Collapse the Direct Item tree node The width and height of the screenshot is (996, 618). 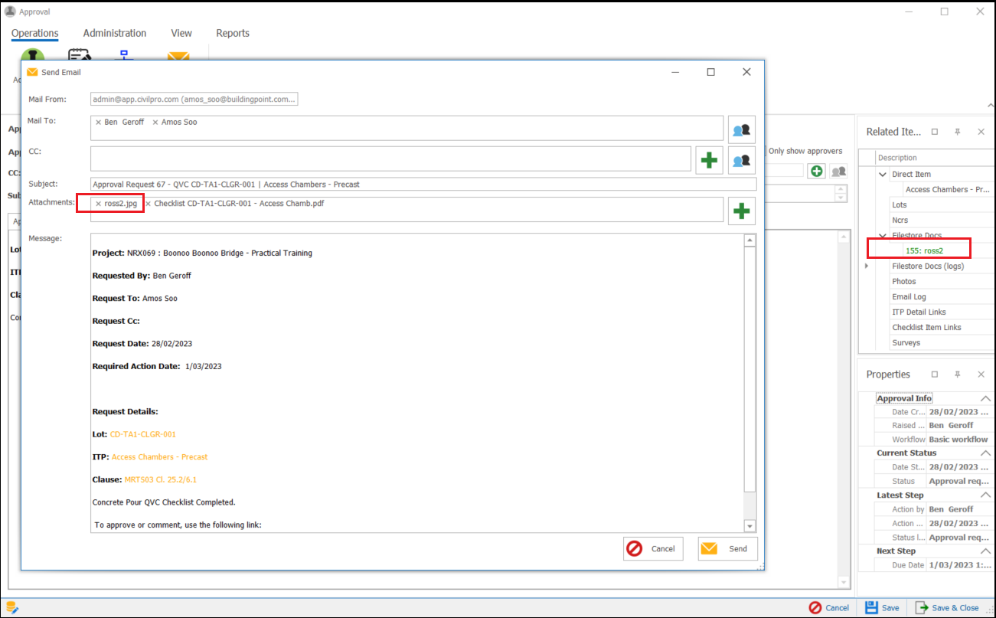882,174
